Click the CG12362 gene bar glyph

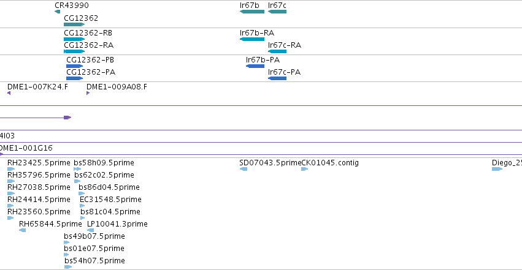pyautogui.click(x=74, y=24)
